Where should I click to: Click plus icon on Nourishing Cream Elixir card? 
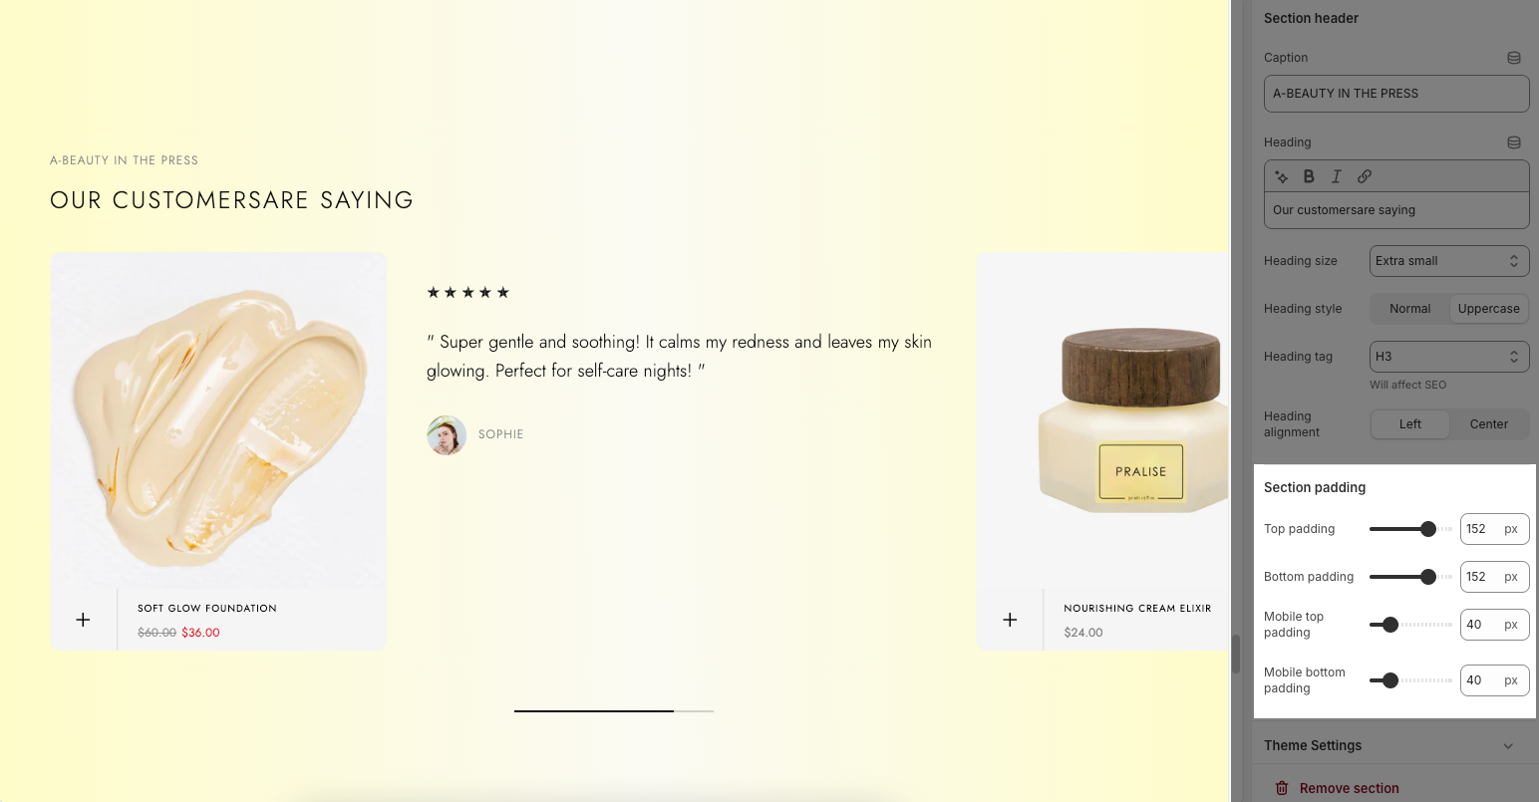[1010, 620]
